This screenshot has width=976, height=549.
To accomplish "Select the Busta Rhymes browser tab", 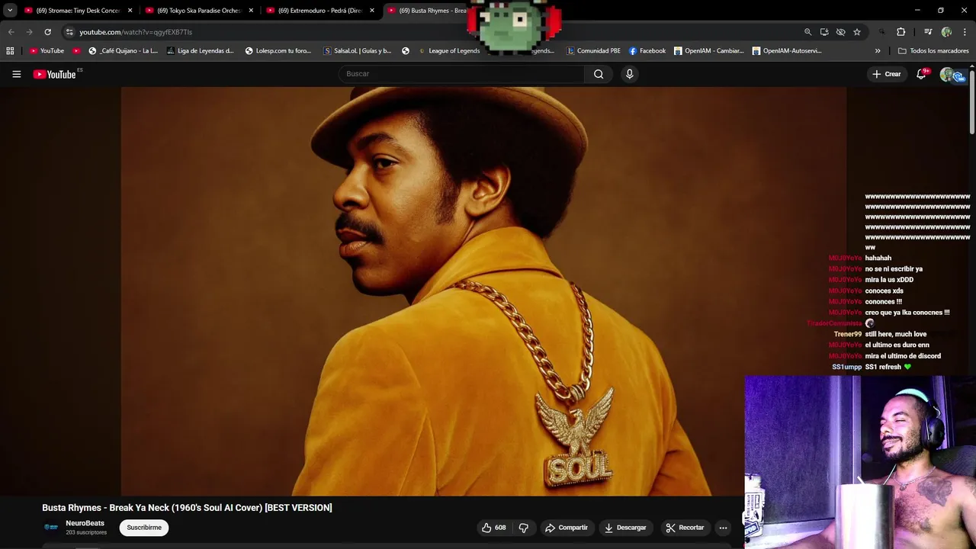I will (427, 11).
